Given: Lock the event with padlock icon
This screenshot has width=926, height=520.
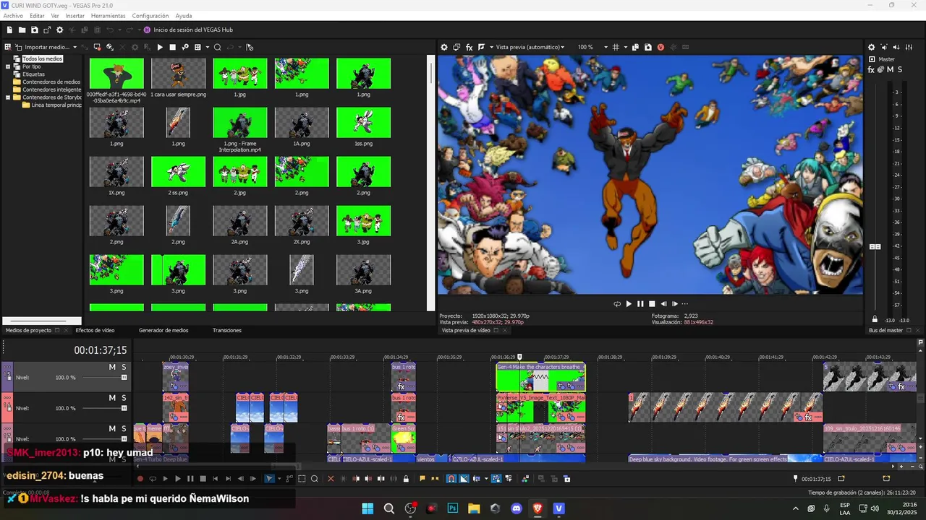Looking at the screenshot, I should [x=406, y=479].
